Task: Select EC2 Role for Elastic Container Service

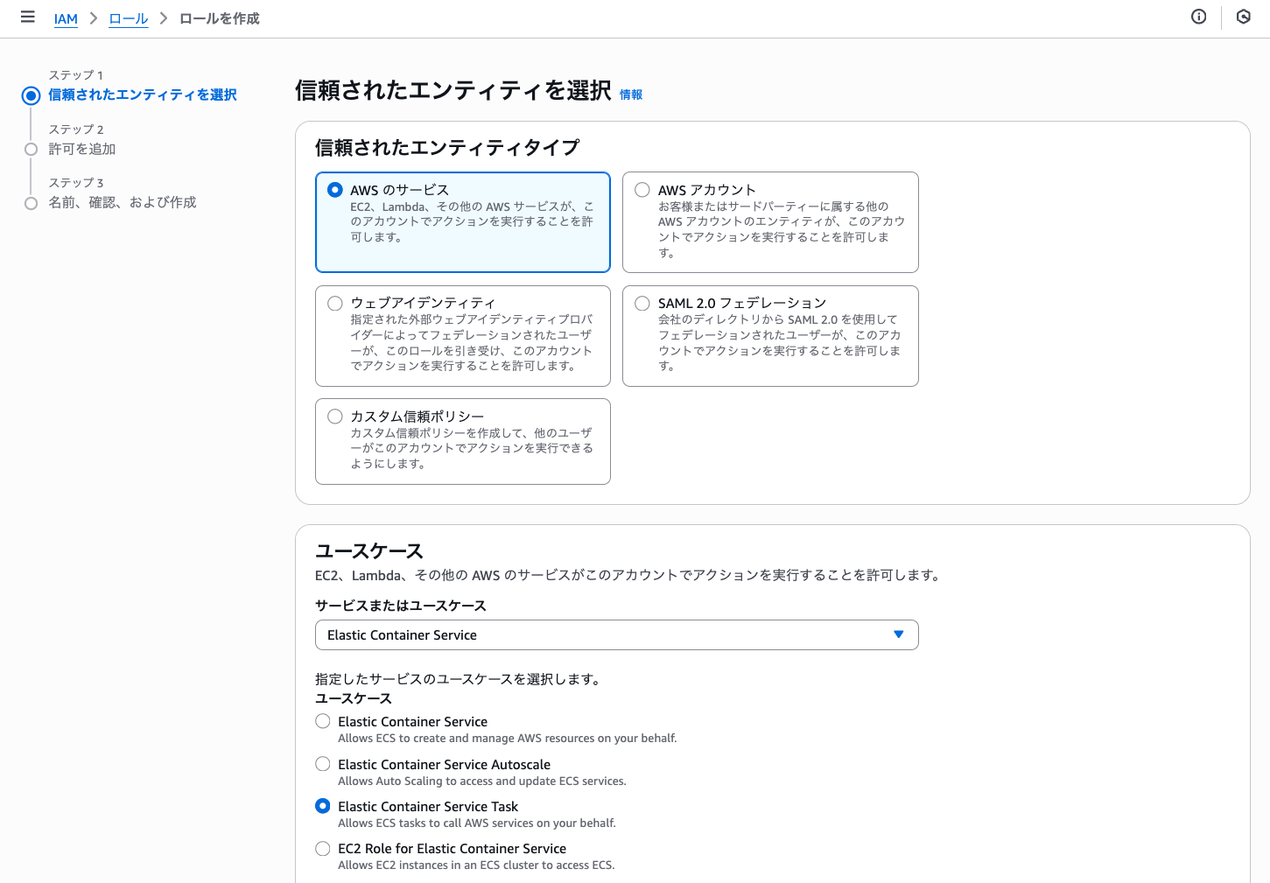Action: tap(322, 848)
